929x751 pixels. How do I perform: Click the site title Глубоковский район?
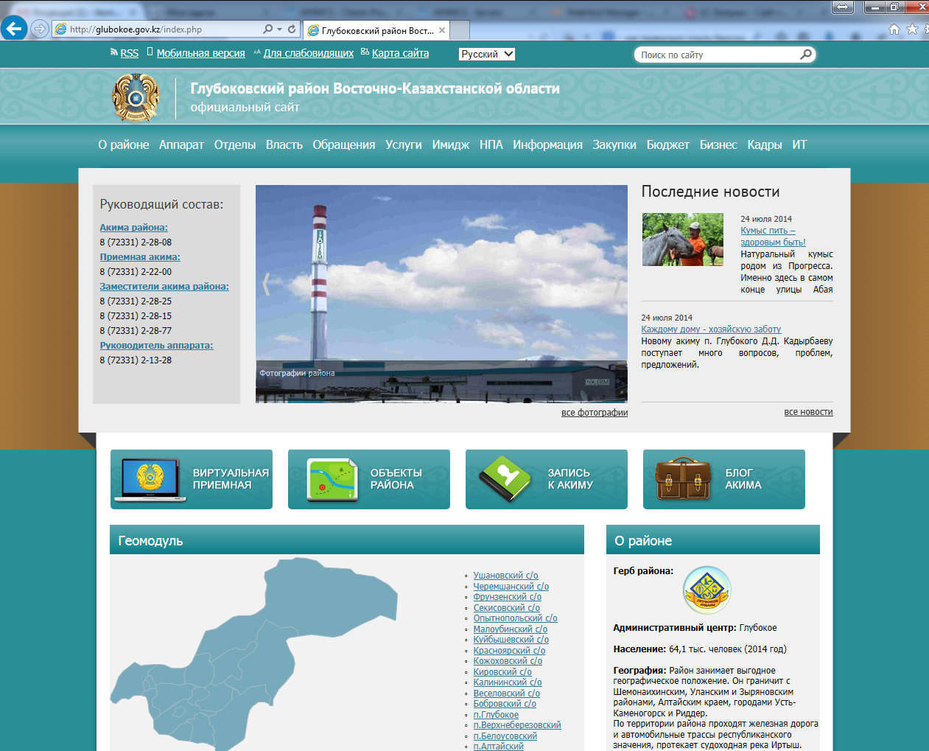pyautogui.click(x=375, y=88)
